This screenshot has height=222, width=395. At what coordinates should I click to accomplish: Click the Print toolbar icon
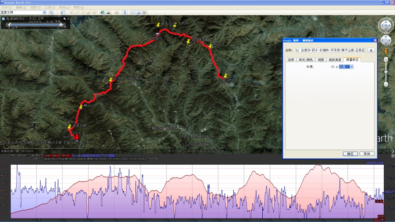[x=138, y=12]
